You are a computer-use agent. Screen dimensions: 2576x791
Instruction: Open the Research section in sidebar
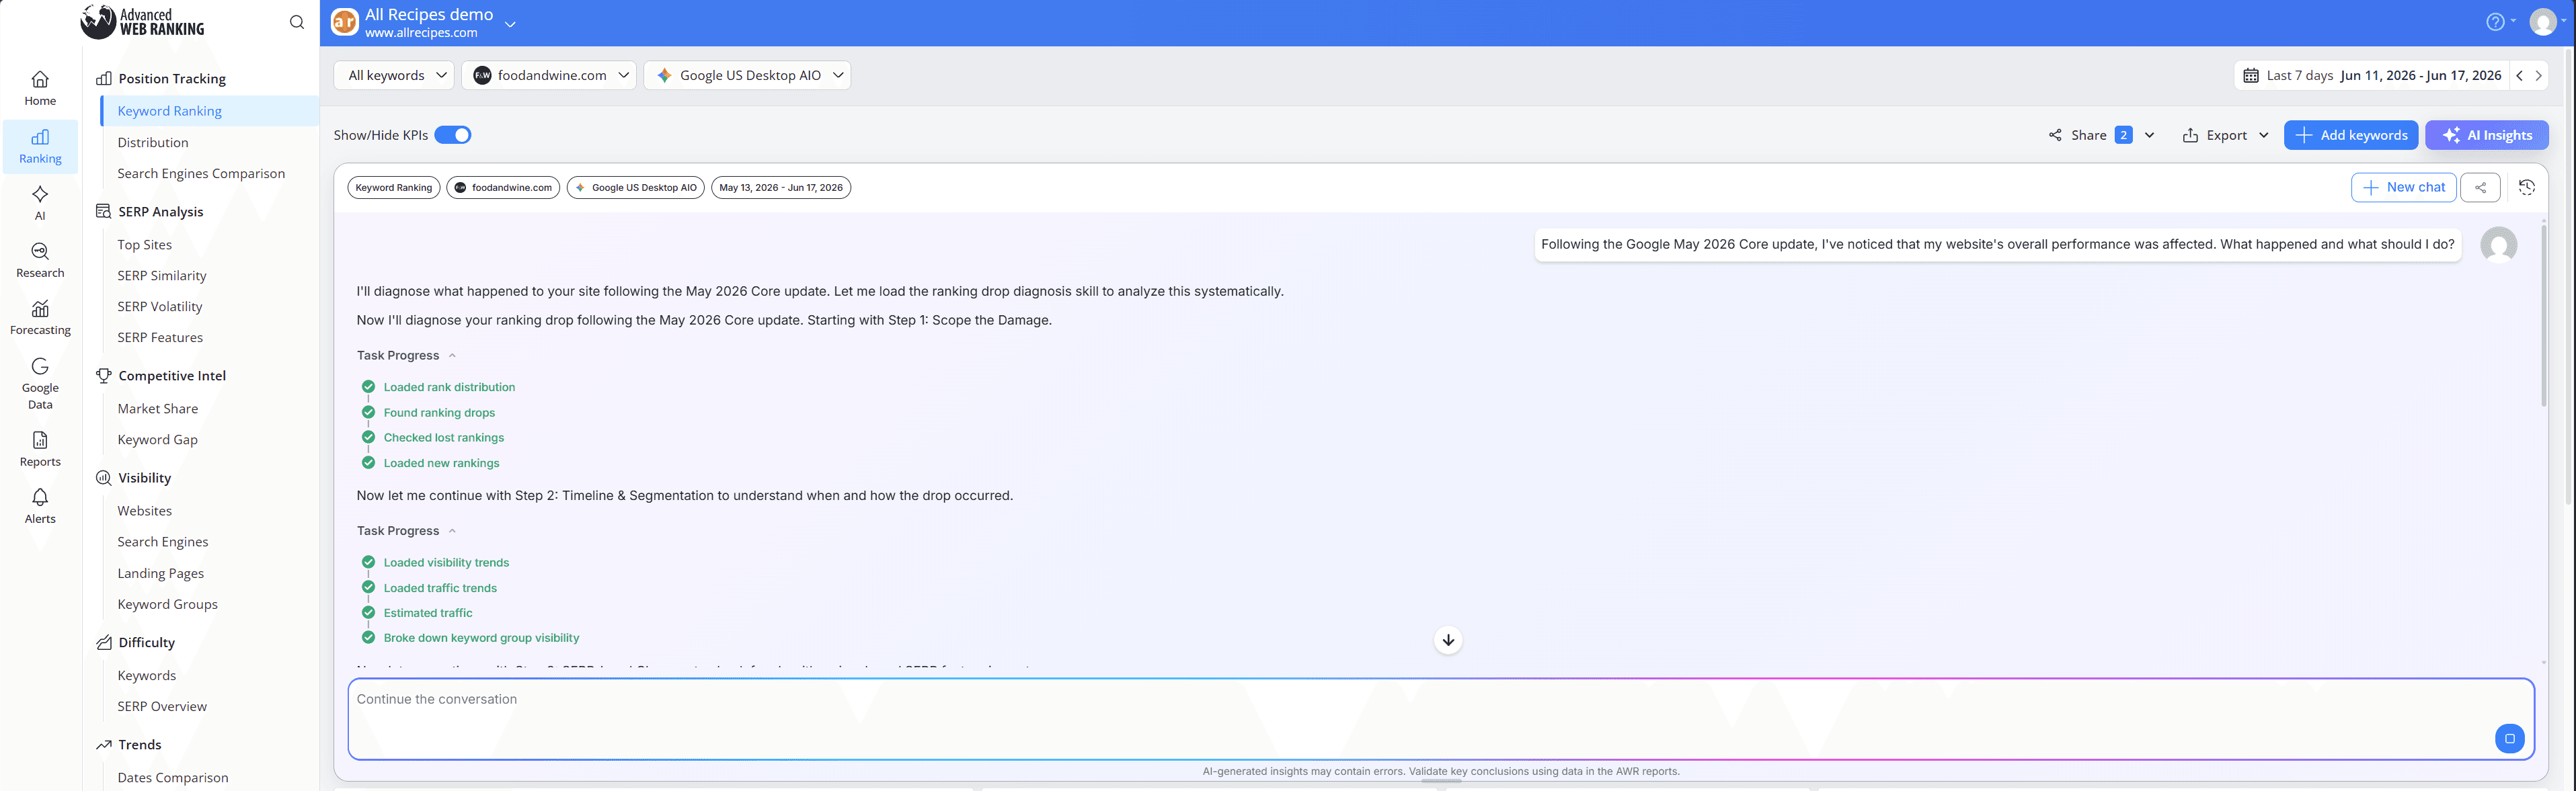tap(40, 260)
